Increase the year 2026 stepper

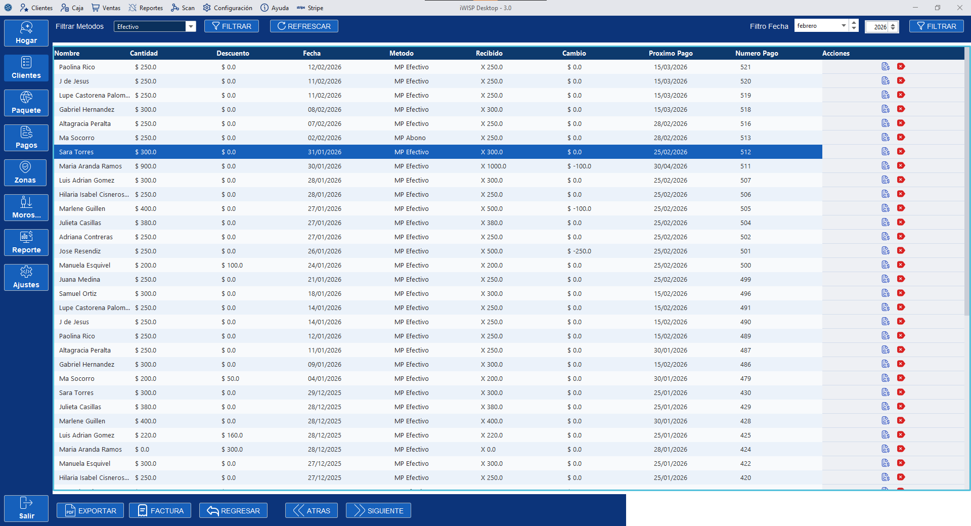click(x=893, y=24)
